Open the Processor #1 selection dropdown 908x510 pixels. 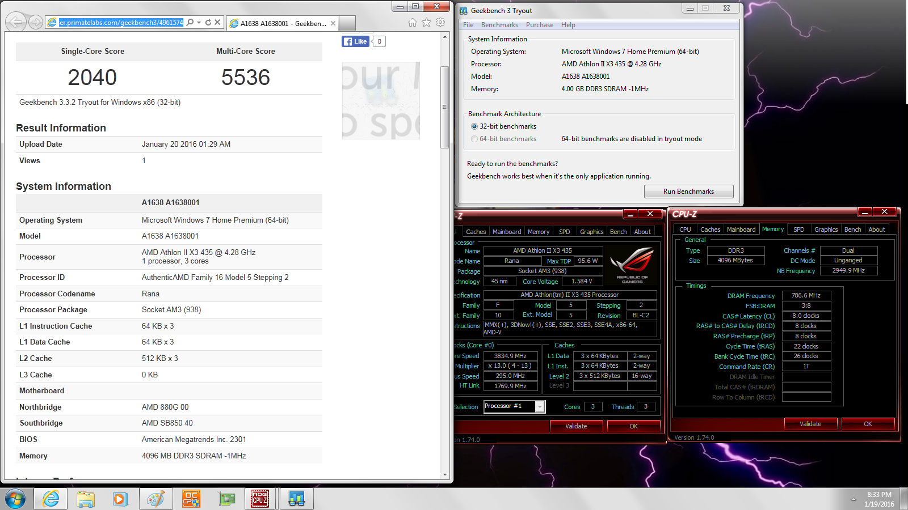(x=540, y=407)
